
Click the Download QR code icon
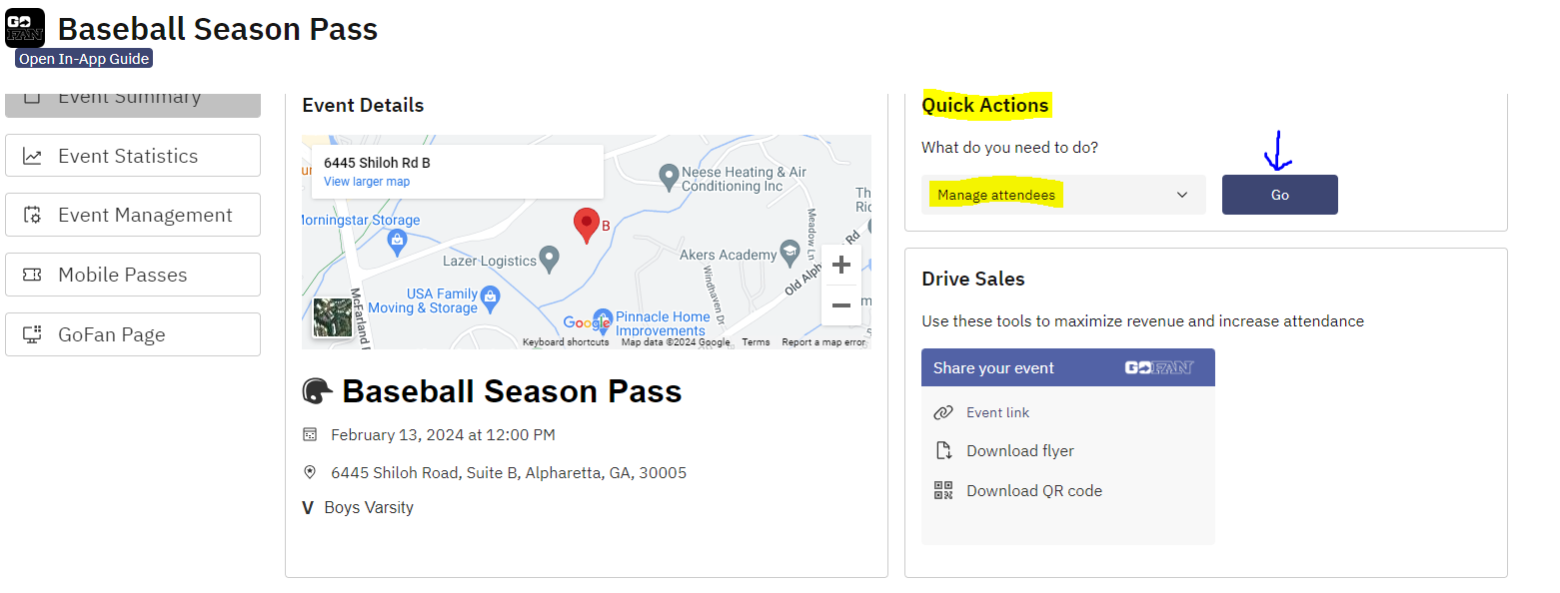coord(943,490)
